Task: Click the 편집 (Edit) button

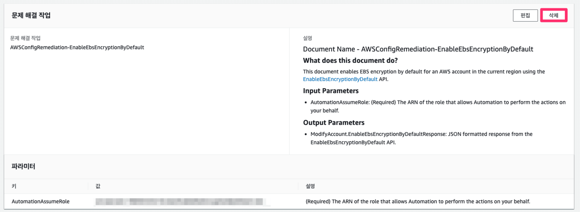Action: [525, 15]
